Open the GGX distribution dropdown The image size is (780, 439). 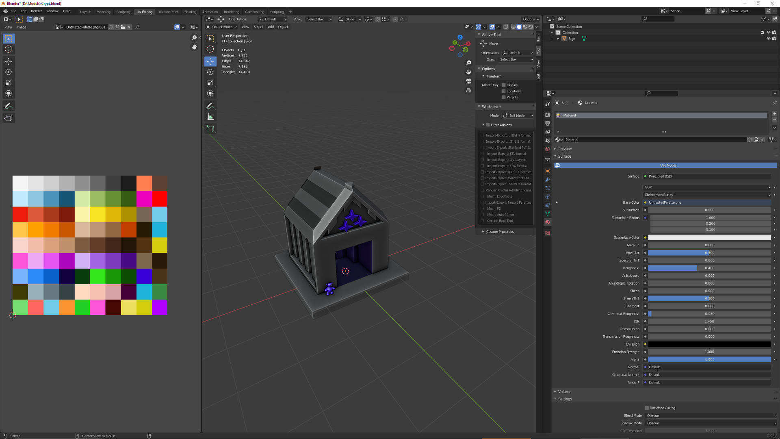(x=707, y=187)
